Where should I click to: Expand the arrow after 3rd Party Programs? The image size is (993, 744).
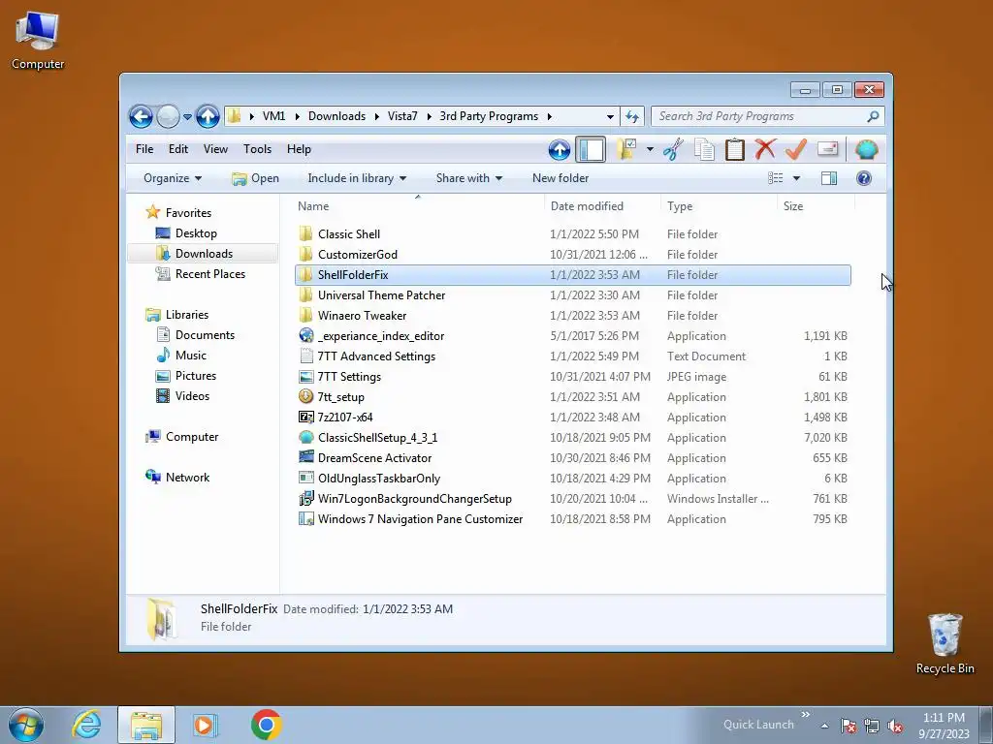[x=549, y=116]
